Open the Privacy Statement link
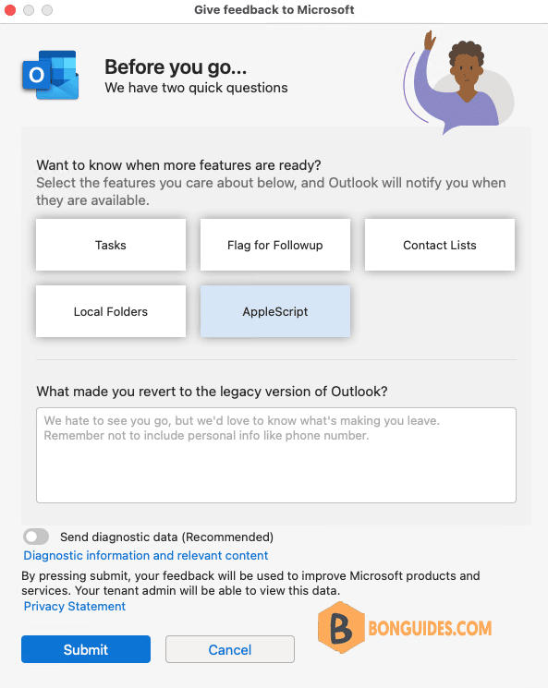The image size is (548, 688). 74,607
